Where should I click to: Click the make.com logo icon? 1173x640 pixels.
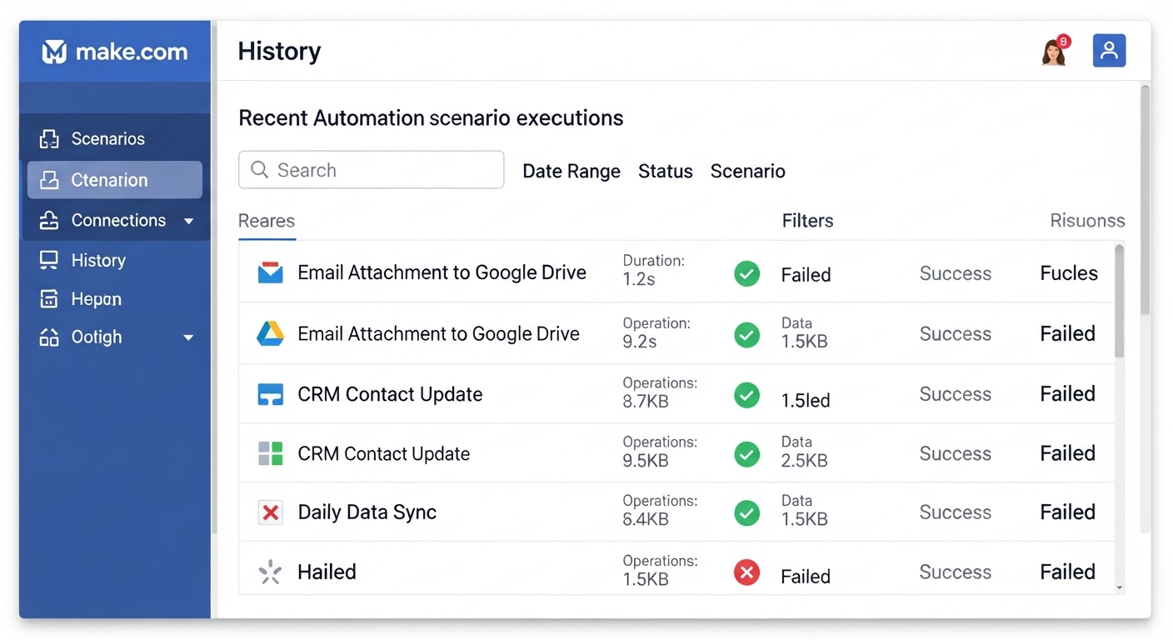pos(54,52)
